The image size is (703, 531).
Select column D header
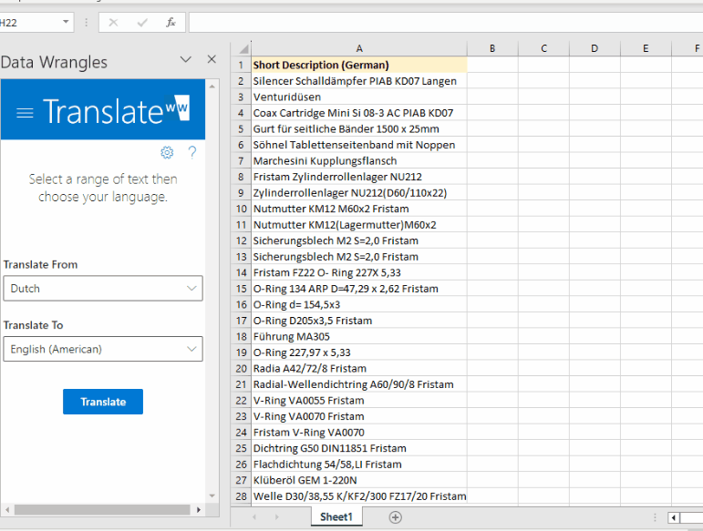coord(594,48)
